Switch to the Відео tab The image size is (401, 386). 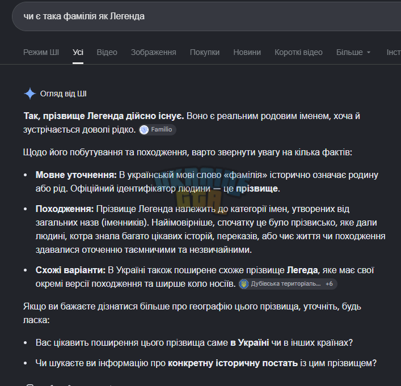(107, 52)
